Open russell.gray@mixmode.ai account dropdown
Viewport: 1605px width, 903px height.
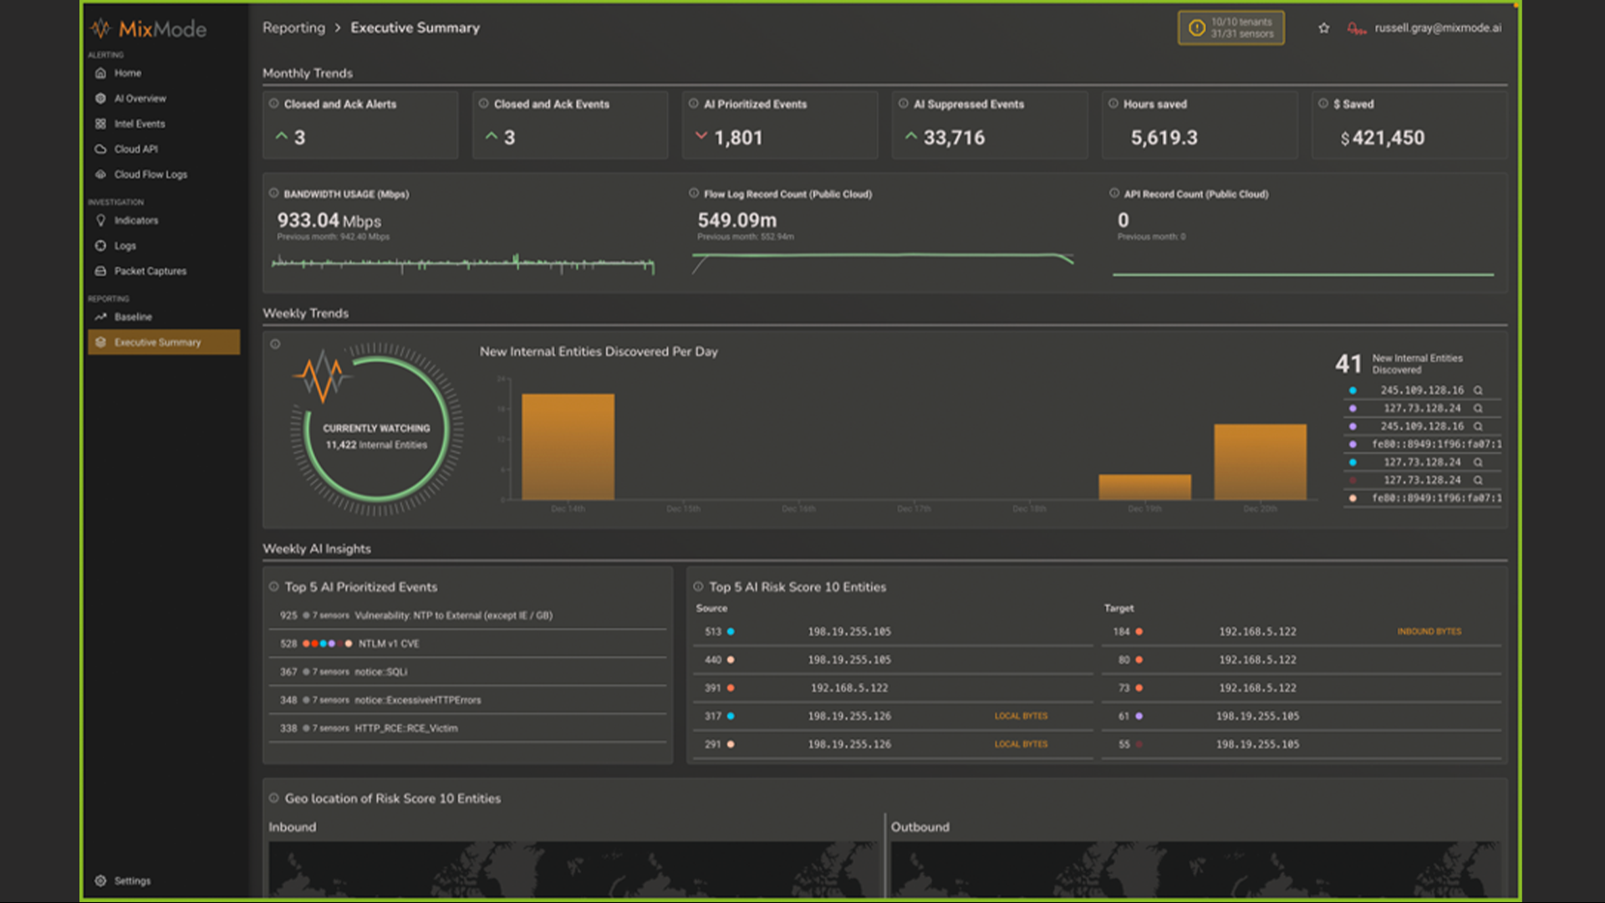point(1437,28)
